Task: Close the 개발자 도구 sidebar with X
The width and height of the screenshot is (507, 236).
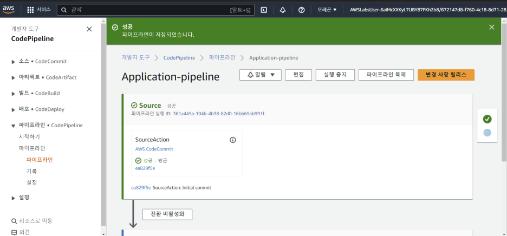Action: tap(89, 29)
